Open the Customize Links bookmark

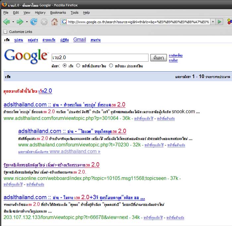tap(18, 32)
